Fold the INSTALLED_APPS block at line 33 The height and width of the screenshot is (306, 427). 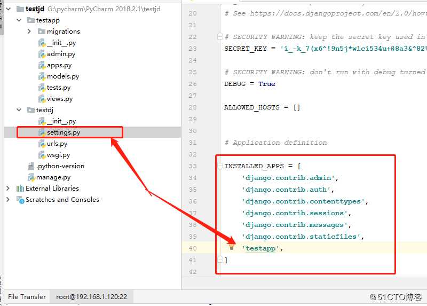[x=220, y=166]
